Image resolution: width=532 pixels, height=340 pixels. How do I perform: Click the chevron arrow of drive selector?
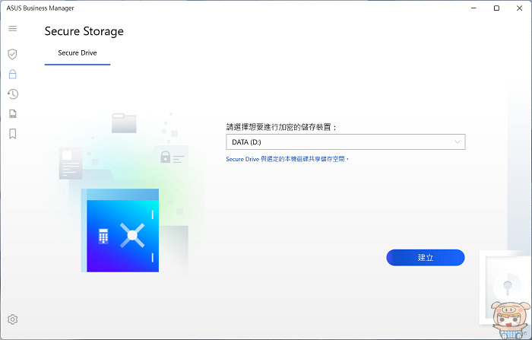457,142
